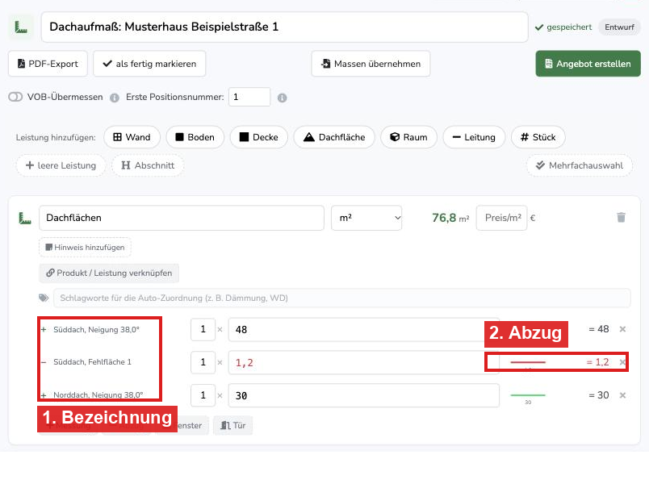Add a Tür deduction
The width and height of the screenshot is (649, 484).
point(233,425)
